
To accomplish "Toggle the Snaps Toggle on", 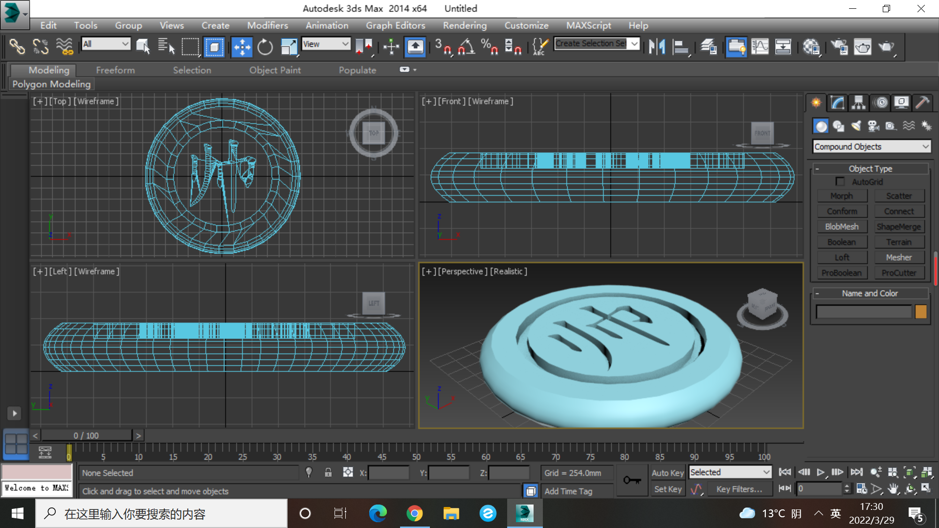I will tap(443, 46).
